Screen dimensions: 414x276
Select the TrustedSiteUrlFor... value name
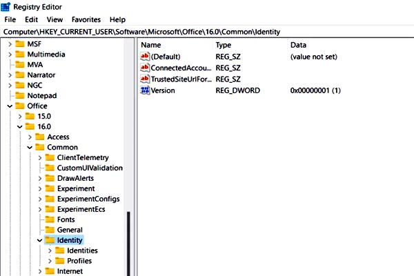[181, 79]
